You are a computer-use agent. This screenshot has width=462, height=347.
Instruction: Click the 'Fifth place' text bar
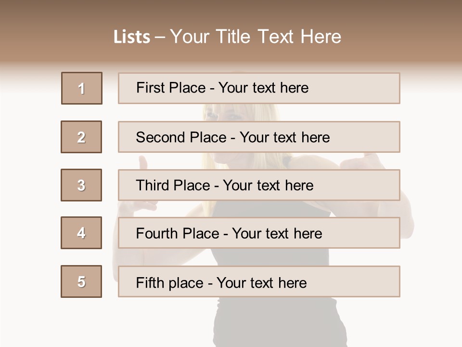(x=259, y=281)
